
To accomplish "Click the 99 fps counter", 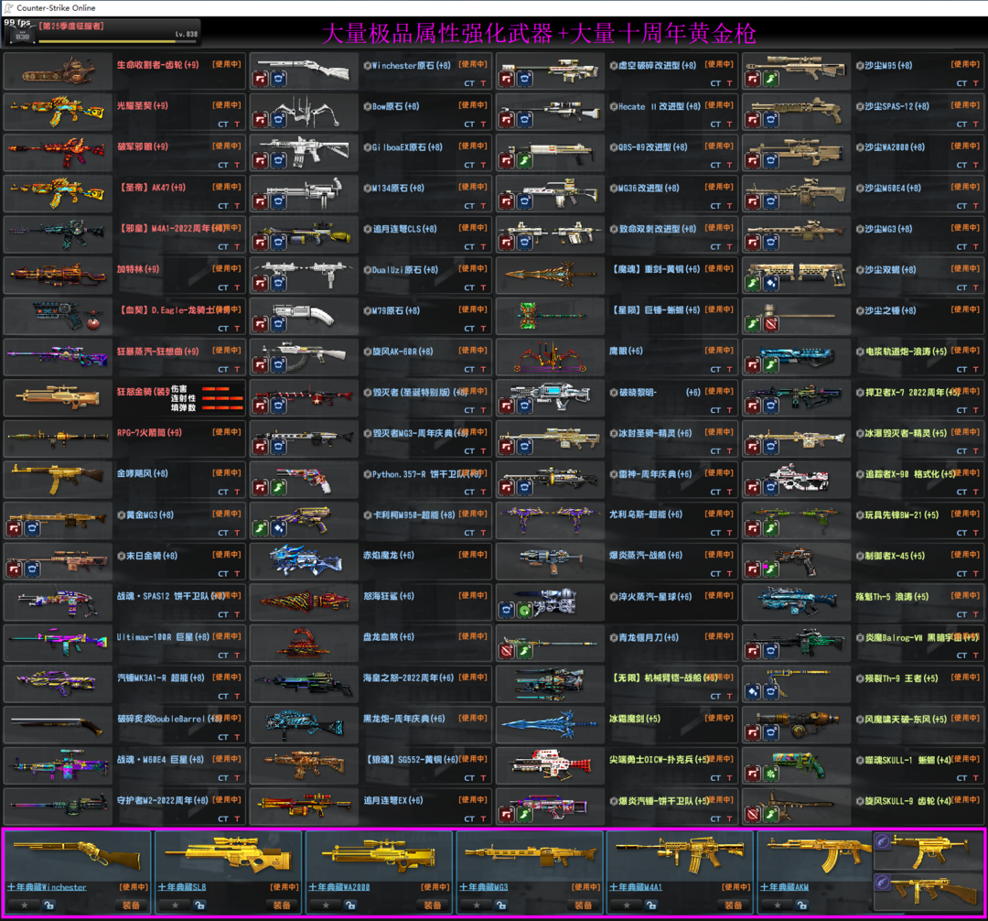I will click(x=17, y=22).
